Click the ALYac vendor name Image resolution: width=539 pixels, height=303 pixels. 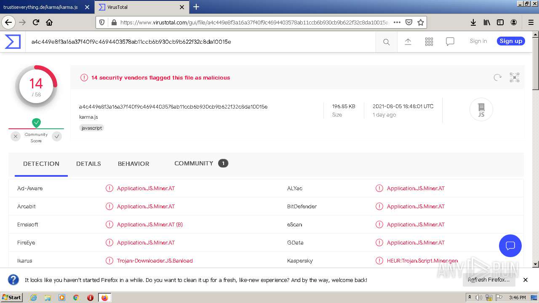(295, 188)
